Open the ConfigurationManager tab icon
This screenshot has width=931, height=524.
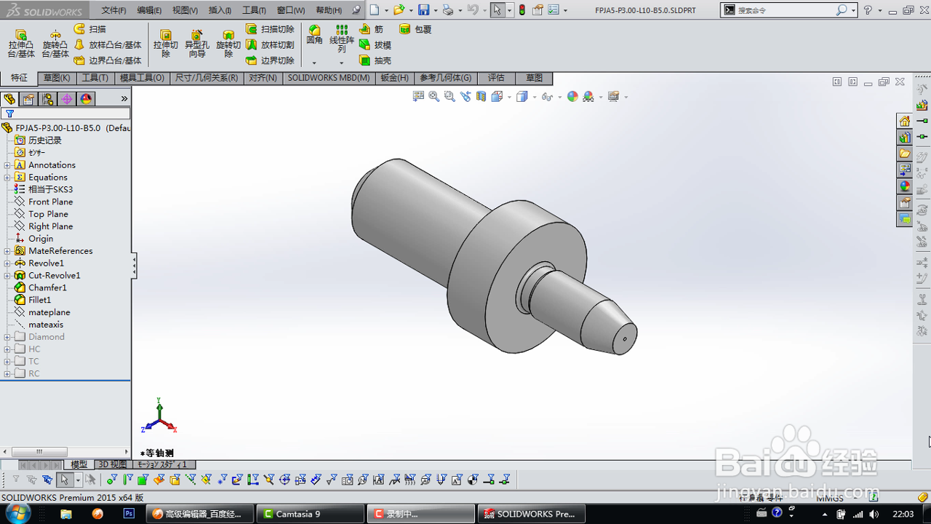47,99
